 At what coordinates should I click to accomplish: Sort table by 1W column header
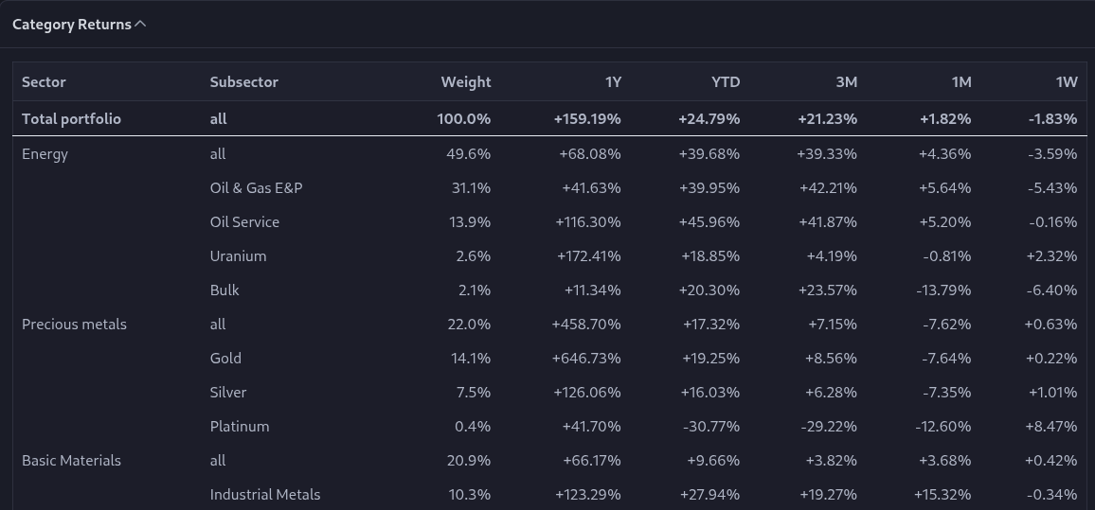[1067, 82]
